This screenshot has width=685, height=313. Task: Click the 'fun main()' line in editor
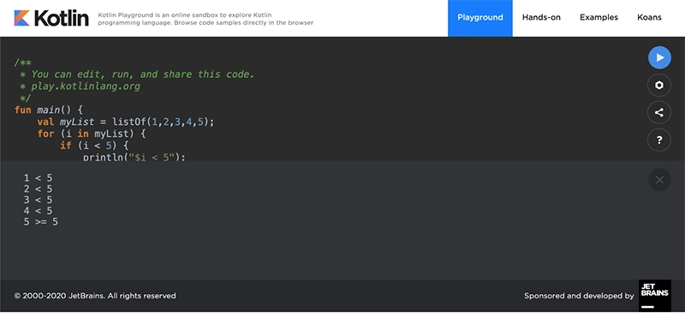[x=49, y=110]
